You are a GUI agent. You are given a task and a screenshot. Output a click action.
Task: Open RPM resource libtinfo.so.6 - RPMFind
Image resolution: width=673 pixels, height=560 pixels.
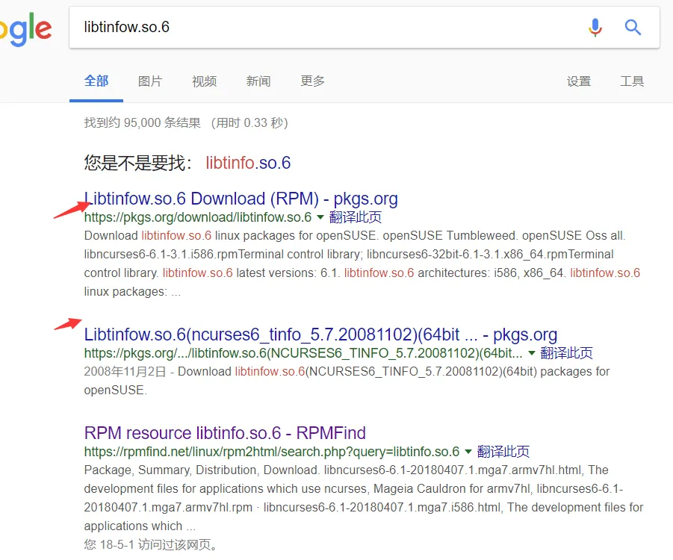coord(225,433)
